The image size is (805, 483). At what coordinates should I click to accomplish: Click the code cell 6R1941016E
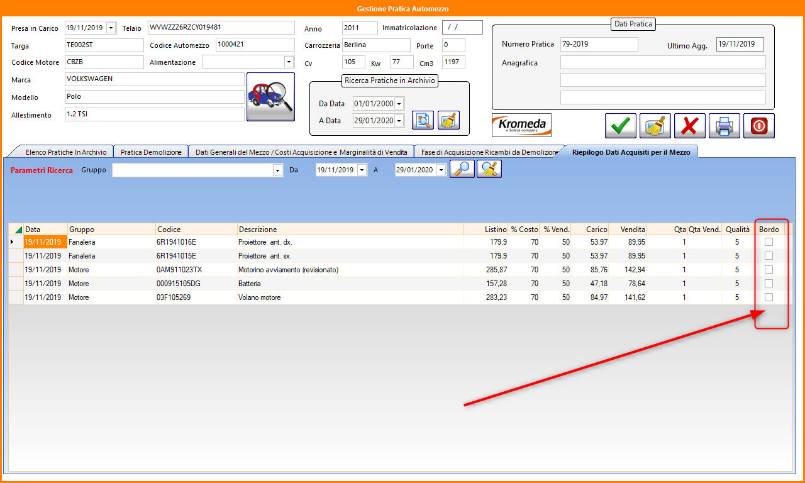click(x=196, y=242)
